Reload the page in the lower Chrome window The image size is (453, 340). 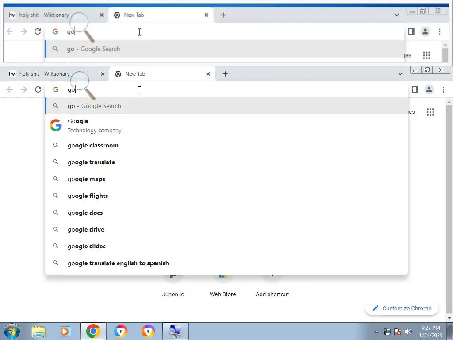[x=38, y=89]
